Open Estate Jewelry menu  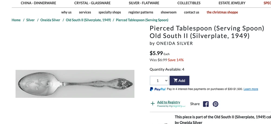[x=232, y=3]
